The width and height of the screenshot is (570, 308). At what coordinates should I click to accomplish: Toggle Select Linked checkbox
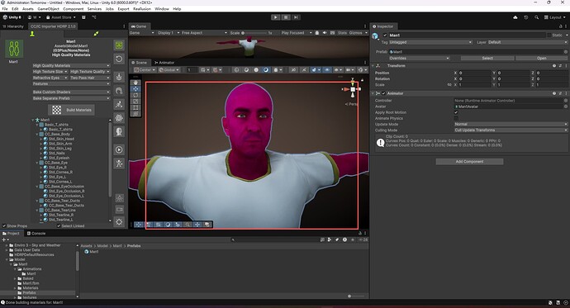coord(59,226)
